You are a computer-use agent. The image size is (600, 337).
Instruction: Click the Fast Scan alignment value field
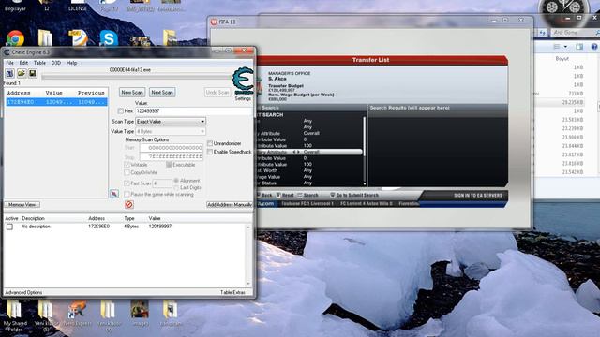[162, 183]
